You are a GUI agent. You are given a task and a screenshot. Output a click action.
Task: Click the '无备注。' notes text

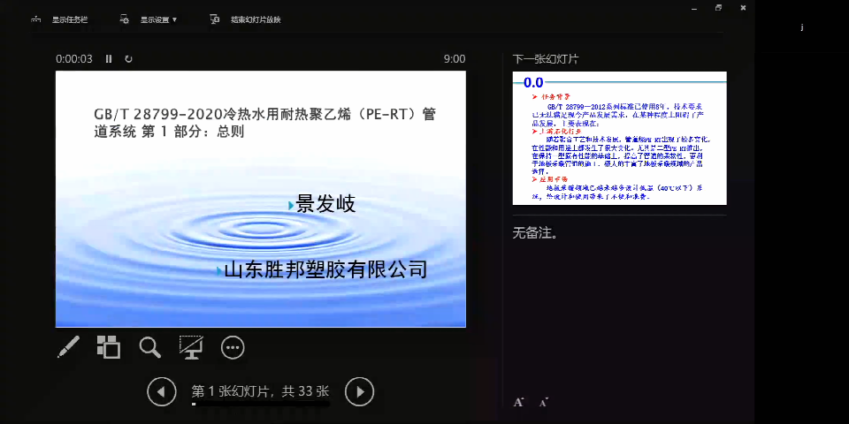tap(535, 233)
